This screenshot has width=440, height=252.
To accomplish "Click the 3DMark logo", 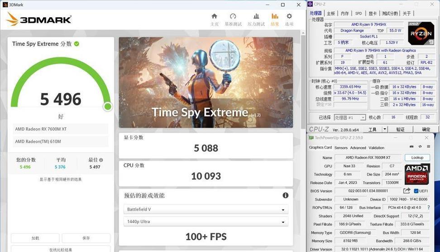I will pyautogui.click(x=39, y=19).
